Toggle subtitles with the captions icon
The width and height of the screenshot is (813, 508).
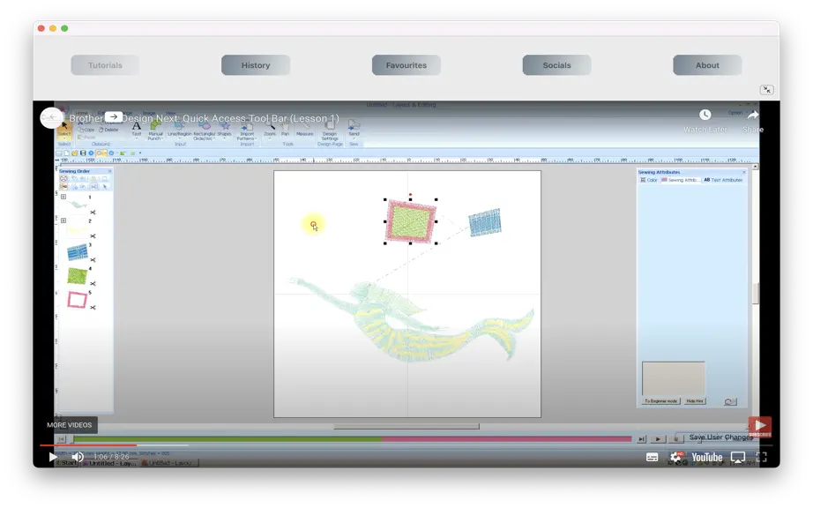[x=653, y=457]
